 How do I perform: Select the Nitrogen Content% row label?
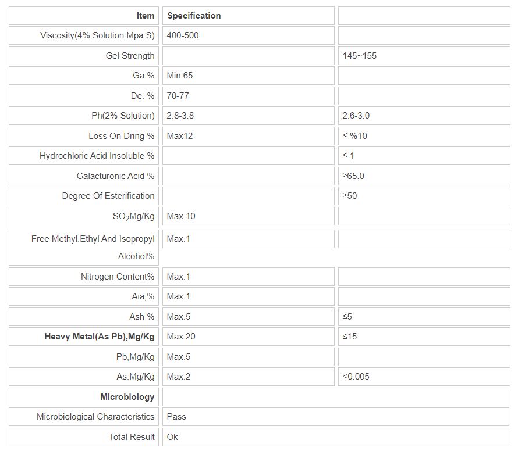[118, 277]
